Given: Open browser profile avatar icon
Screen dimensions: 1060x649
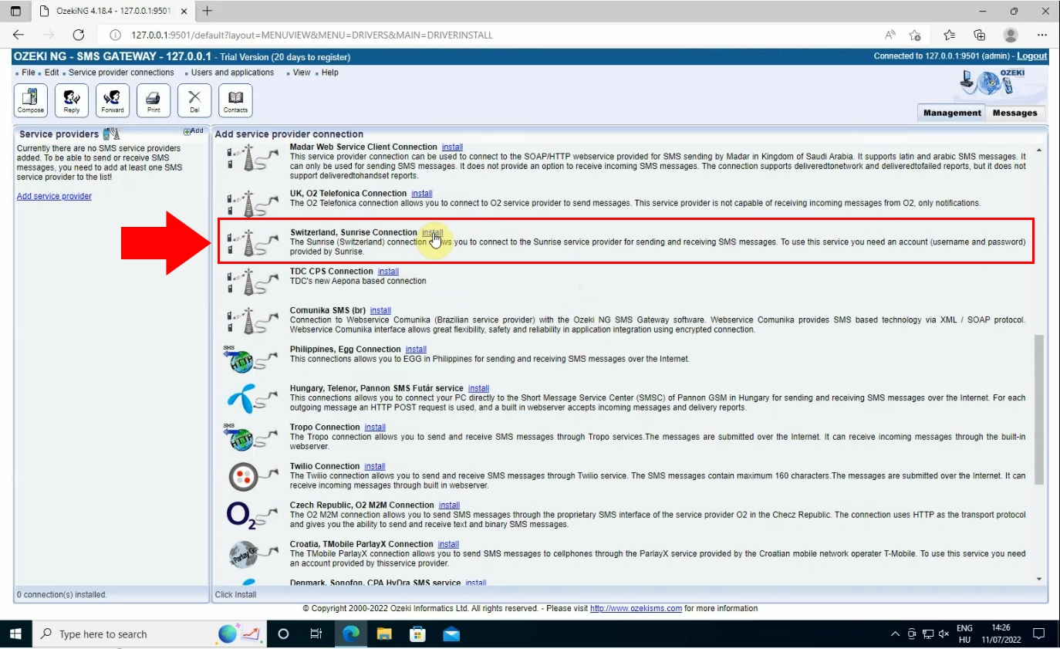Looking at the screenshot, I should (x=1011, y=35).
